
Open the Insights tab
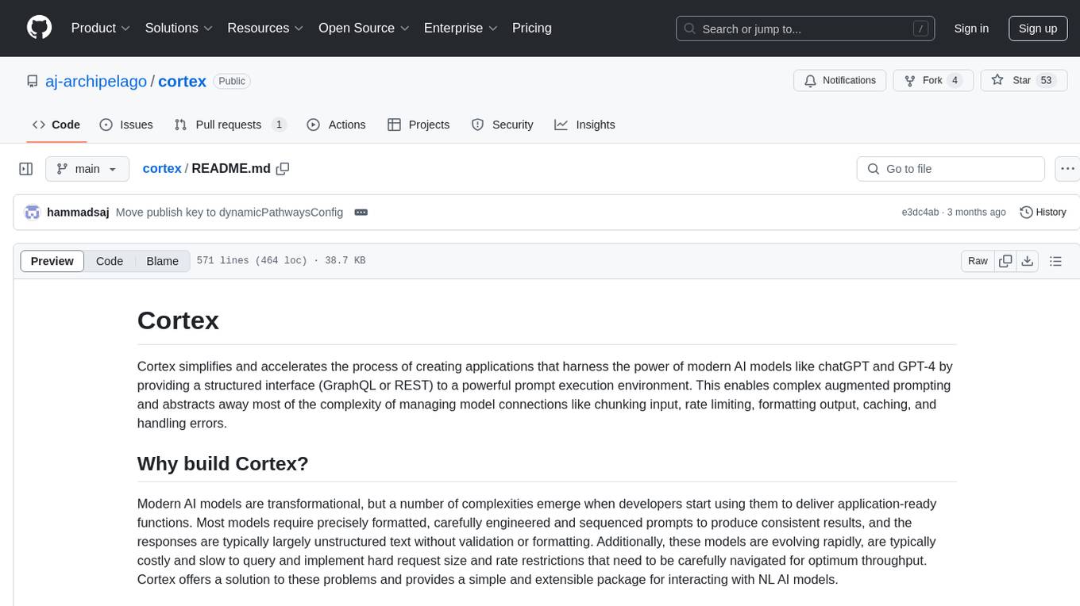(584, 125)
